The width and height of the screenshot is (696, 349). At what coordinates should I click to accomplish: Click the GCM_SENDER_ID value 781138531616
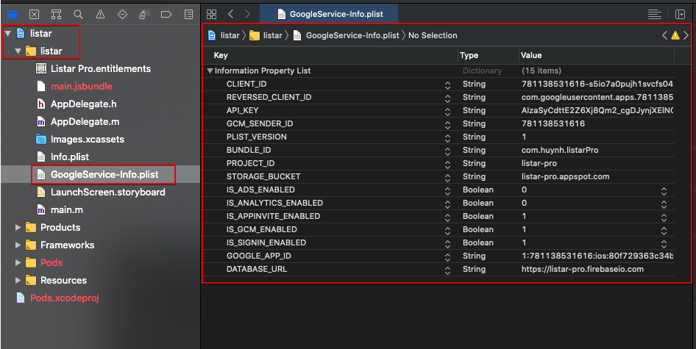(x=553, y=123)
